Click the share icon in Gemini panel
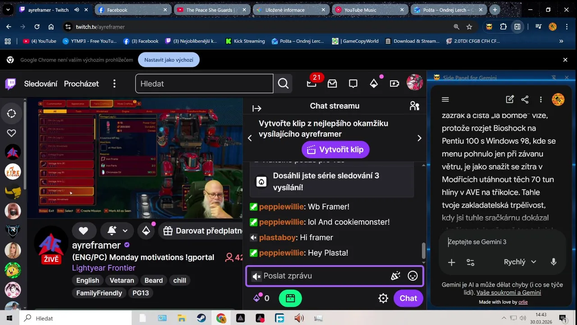This screenshot has height=325, width=577. (525, 99)
